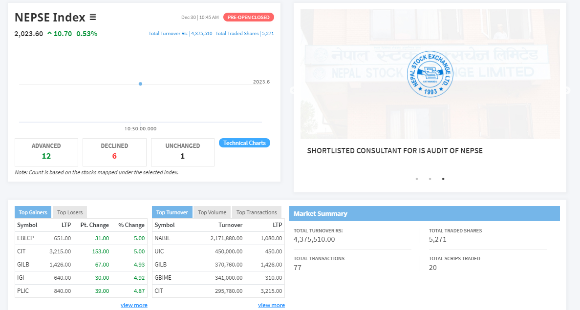Click the Total Scrips Traded value 20
This screenshot has height=310, width=580.
pos(433,268)
